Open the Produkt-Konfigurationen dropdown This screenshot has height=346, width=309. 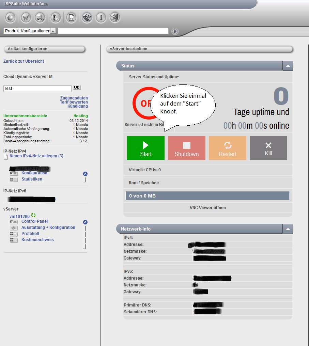(x=53, y=31)
